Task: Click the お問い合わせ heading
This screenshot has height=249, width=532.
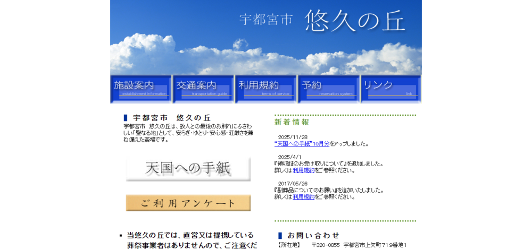Action: click(x=313, y=235)
